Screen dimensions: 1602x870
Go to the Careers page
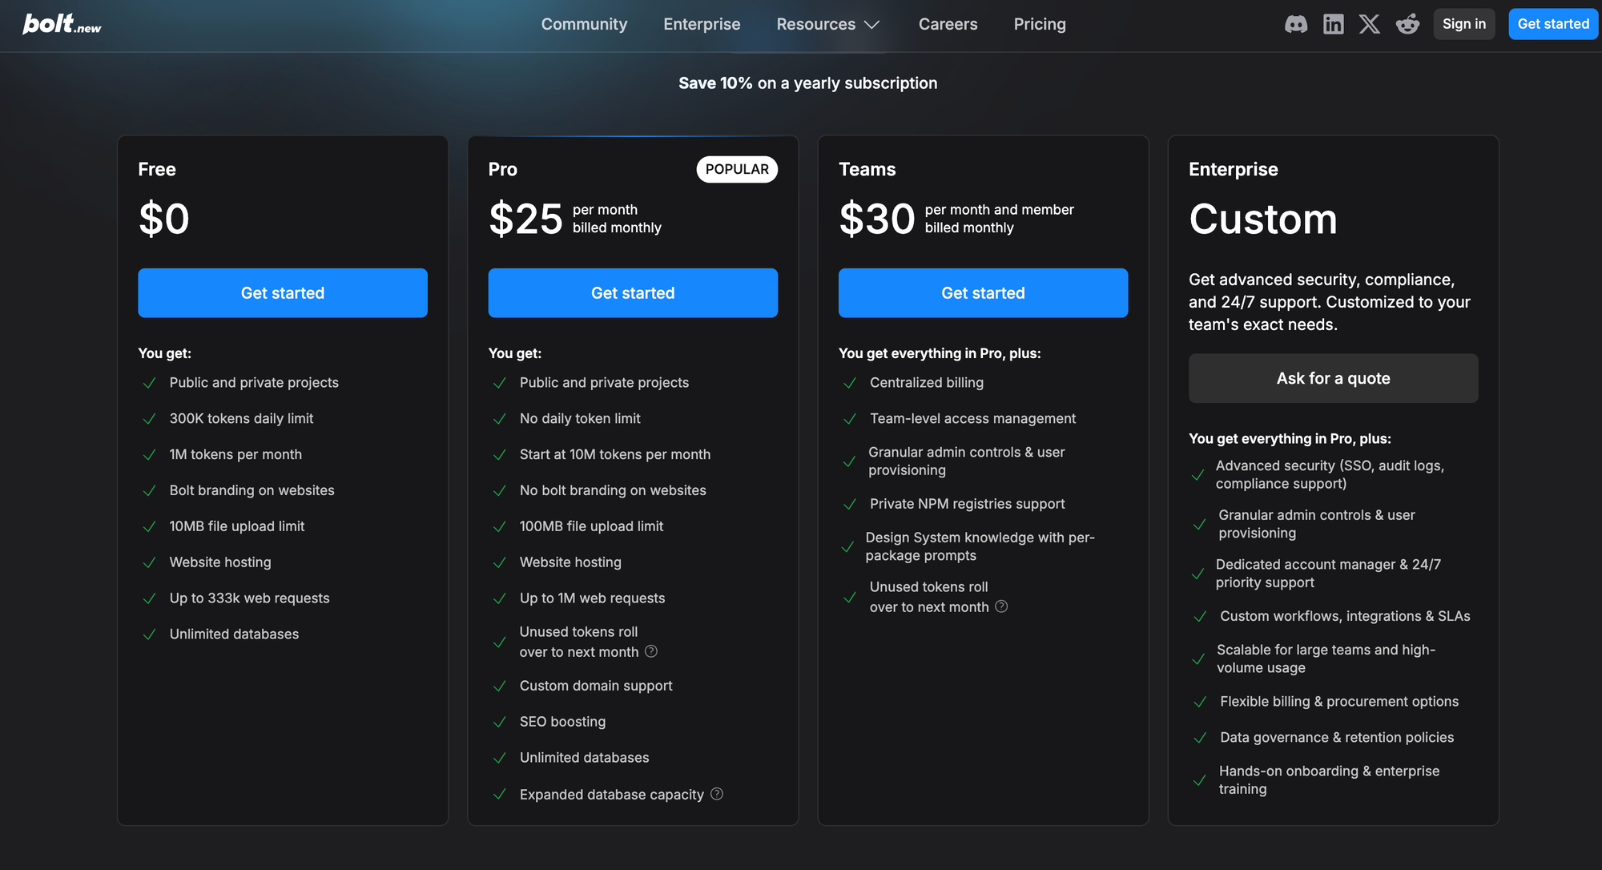click(948, 24)
